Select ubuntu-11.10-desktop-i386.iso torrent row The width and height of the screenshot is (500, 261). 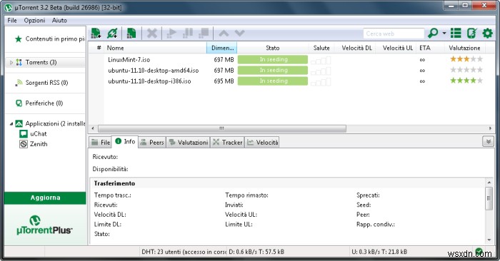pyautogui.click(x=291, y=81)
